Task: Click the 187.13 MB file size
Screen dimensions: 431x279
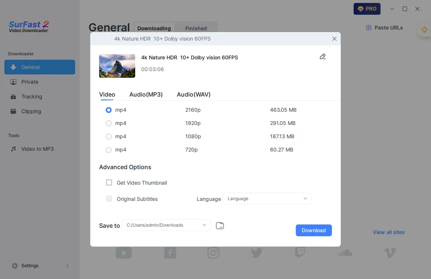Action: pos(282,136)
